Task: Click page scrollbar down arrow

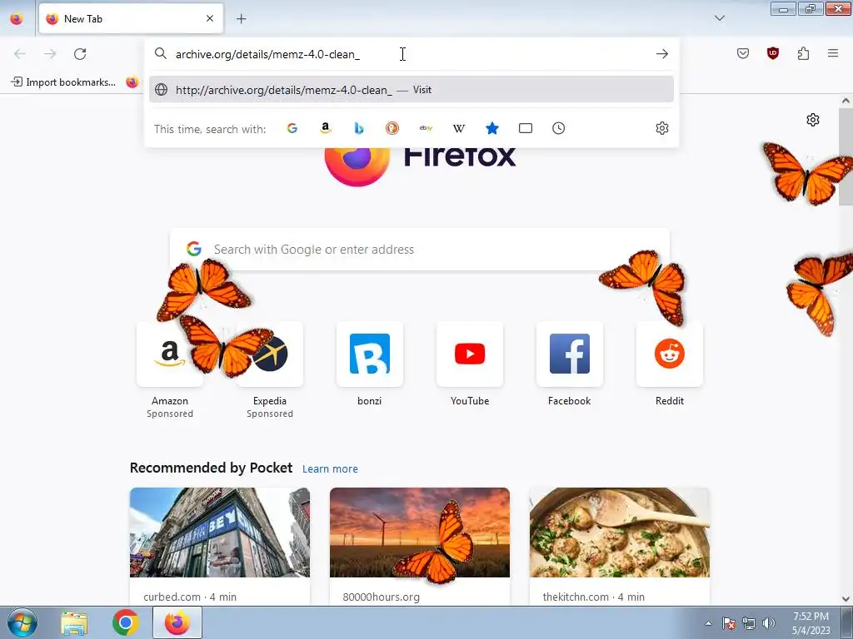Action: pyautogui.click(x=846, y=599)
